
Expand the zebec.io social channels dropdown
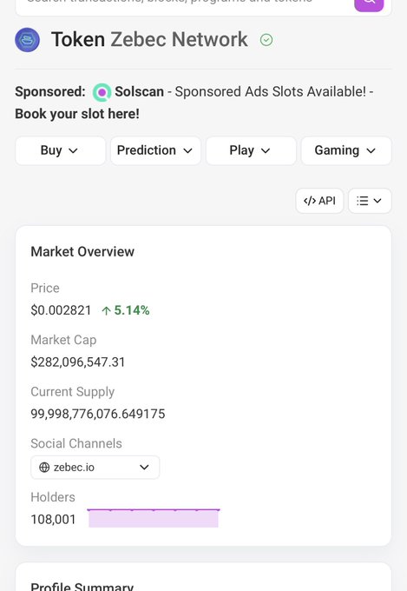coord(95,468)
